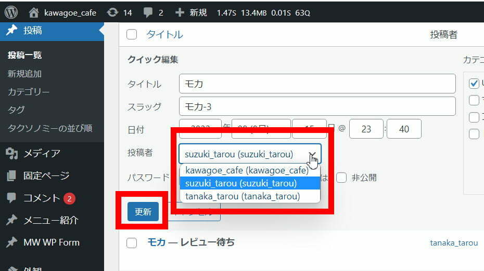Open カテゴリー submenu item

pos(29,92)
